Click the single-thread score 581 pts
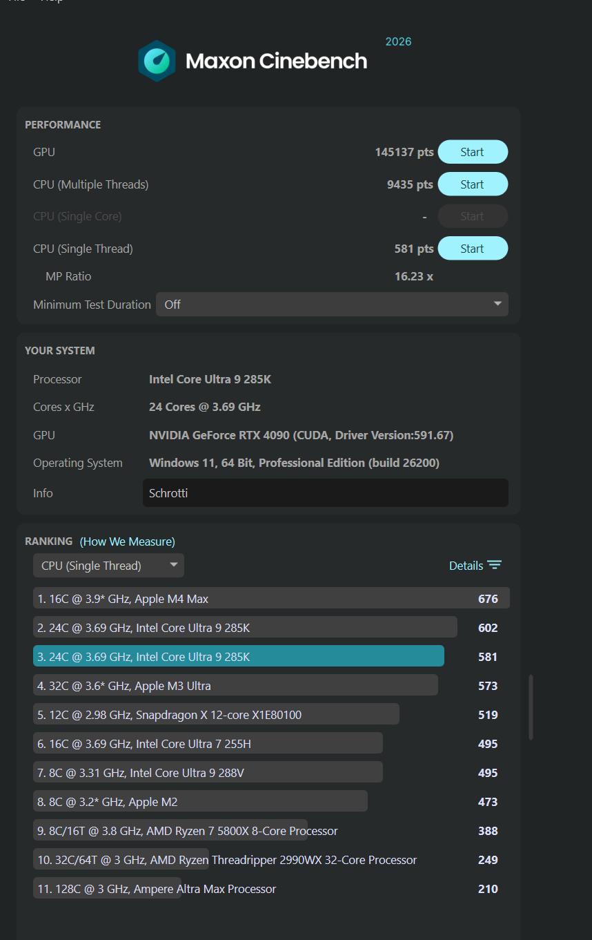The image size is (592, 940). coord(414,249)
